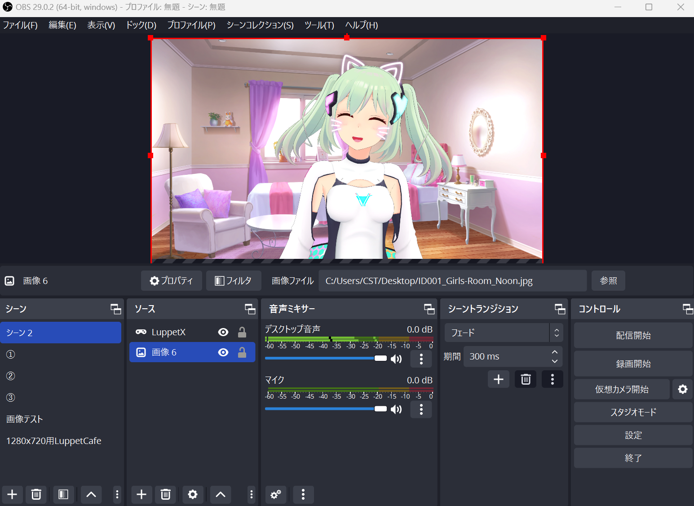Image resolution: width=694 pixels, height=506 pixels.
Task: Open virtual camera settings gear icon
Action: [682, 389]
